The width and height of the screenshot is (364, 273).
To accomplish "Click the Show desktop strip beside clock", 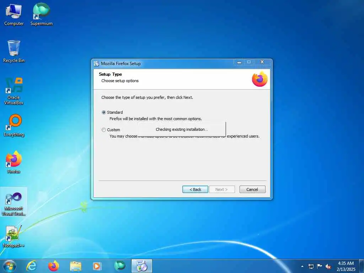I will click(x=362, y=266).
